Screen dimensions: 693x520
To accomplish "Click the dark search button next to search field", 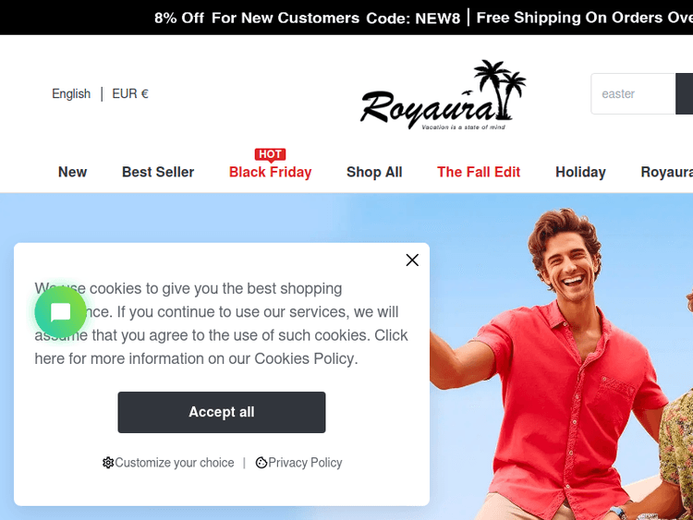I will (684, 93).
